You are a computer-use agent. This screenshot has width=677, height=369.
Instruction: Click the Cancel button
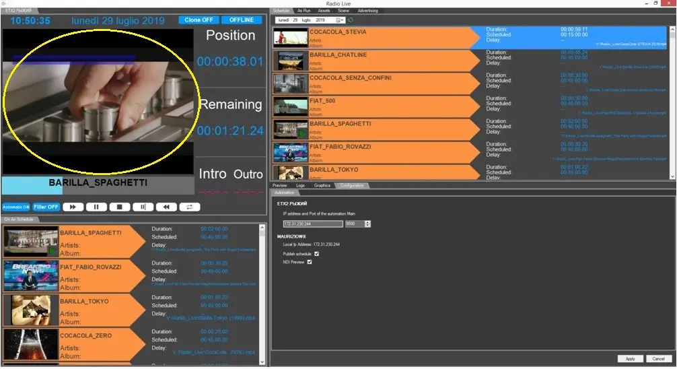(x=660, y=359)
